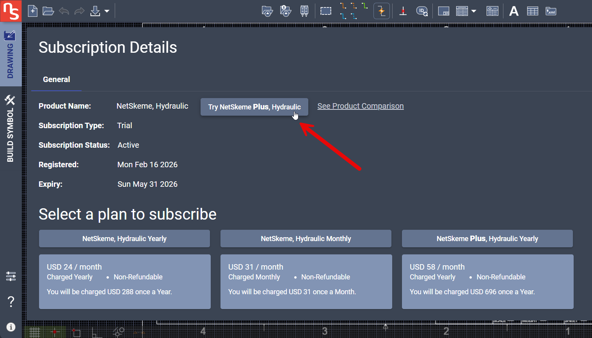Open settings sliders icon in sidebar
Screen dimensions: 592x338
coord(11,276)
